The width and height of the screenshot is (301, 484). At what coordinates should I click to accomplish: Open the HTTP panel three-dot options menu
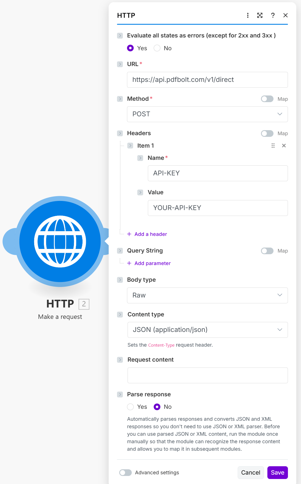point(248,15)
